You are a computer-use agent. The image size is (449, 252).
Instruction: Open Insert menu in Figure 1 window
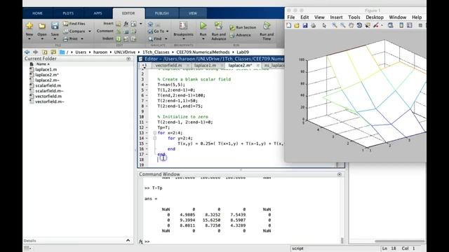click(x=336, y=17)
